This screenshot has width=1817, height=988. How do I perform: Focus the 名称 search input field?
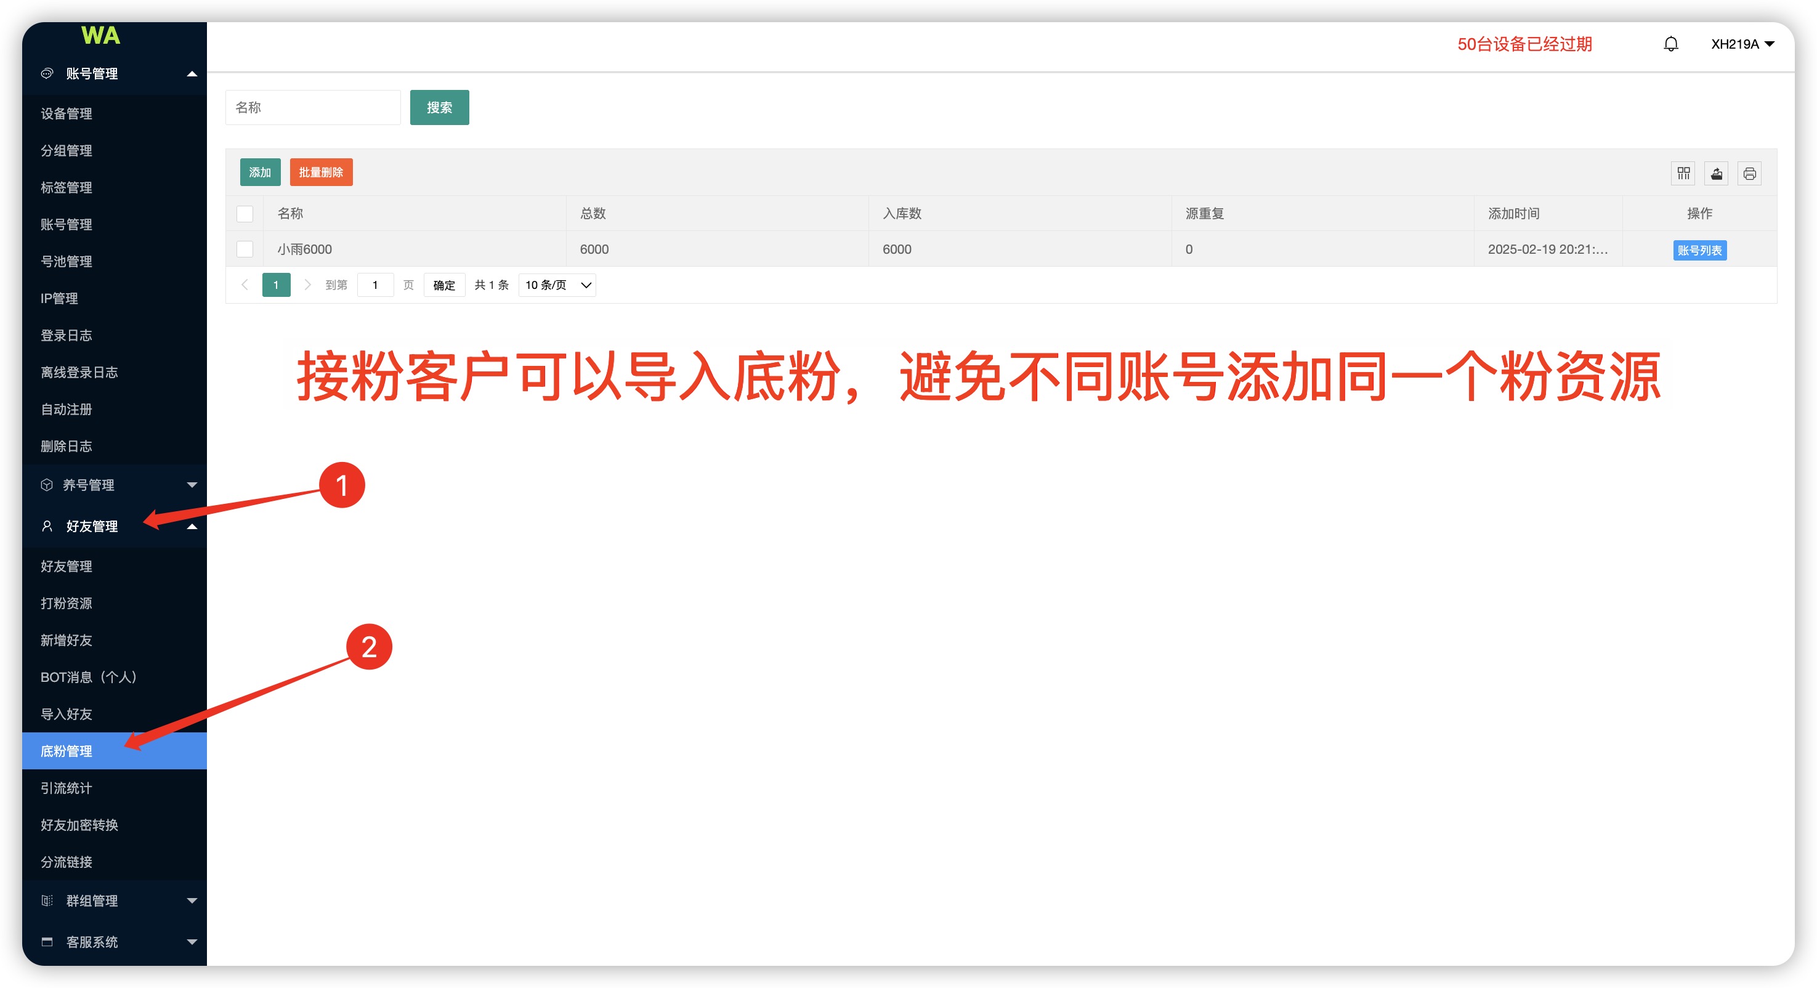312,107
